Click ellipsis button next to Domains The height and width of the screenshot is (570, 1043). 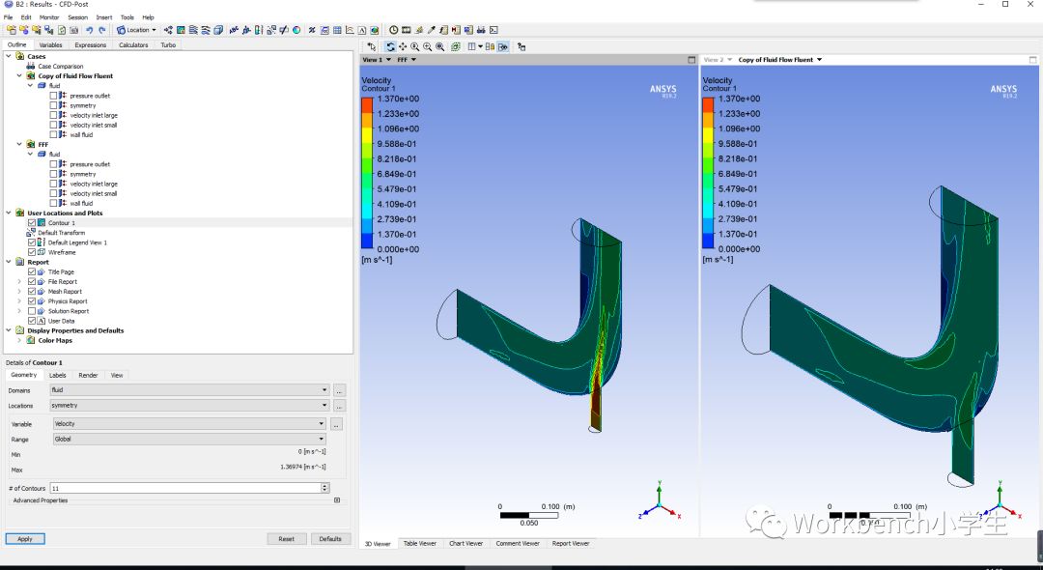pos(339,390)
